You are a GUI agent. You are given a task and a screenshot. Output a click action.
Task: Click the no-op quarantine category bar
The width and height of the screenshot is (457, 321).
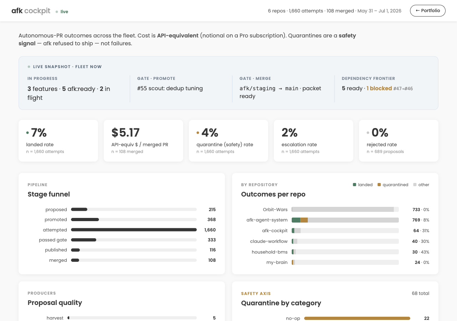pyautogui.click(x=357, y=318)
